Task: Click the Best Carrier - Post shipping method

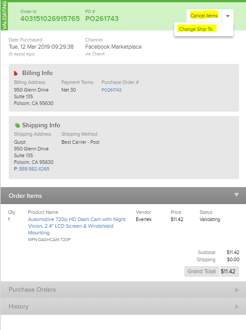Action: point(81,142)
